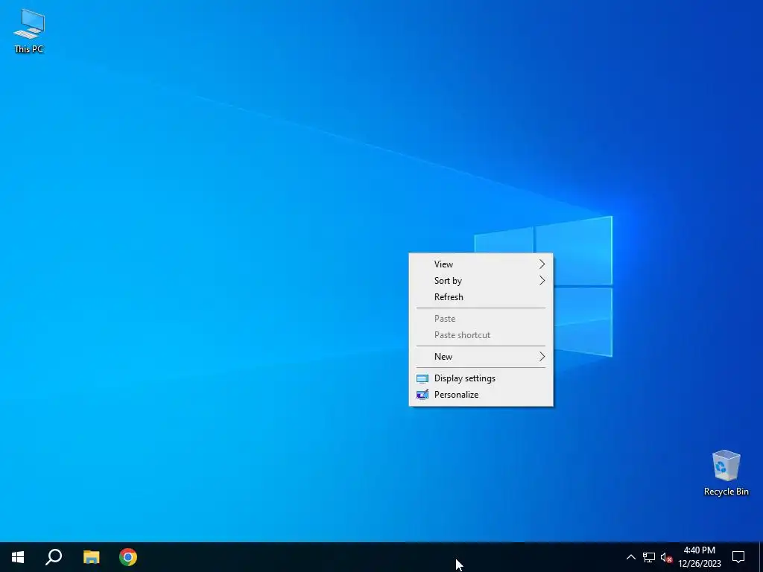
Task: Open the Sort by submenu
Action: click(481, 281)
